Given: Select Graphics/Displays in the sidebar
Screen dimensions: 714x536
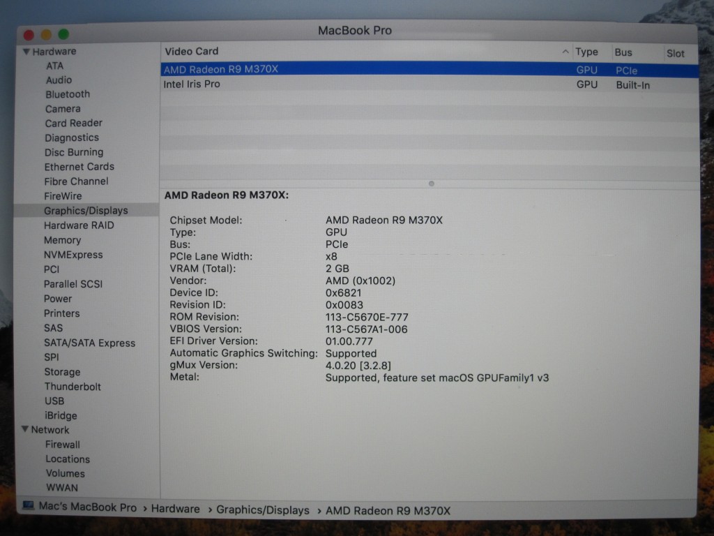Looking at the screenshot, I should coord(86,211).
